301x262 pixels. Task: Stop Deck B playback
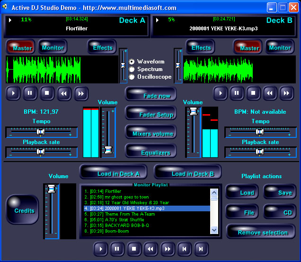(x=253, y=93)
